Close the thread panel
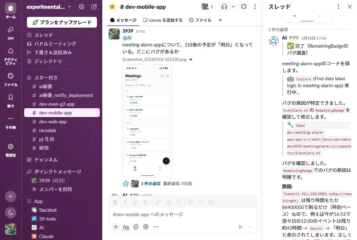The height and width of the screenshot is (240, 357). coord(350,7)
